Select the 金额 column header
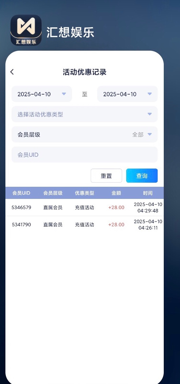 [x=116, y=193]
